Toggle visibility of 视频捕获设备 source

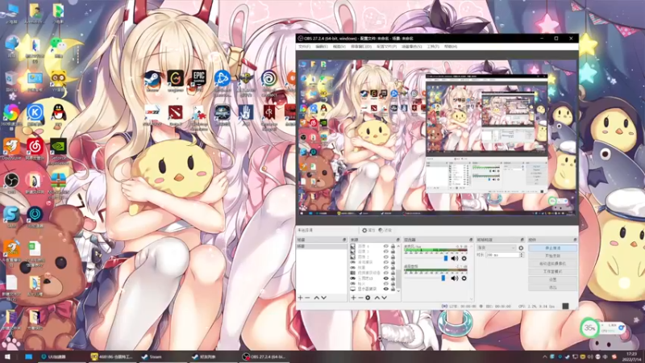(386, 273)
